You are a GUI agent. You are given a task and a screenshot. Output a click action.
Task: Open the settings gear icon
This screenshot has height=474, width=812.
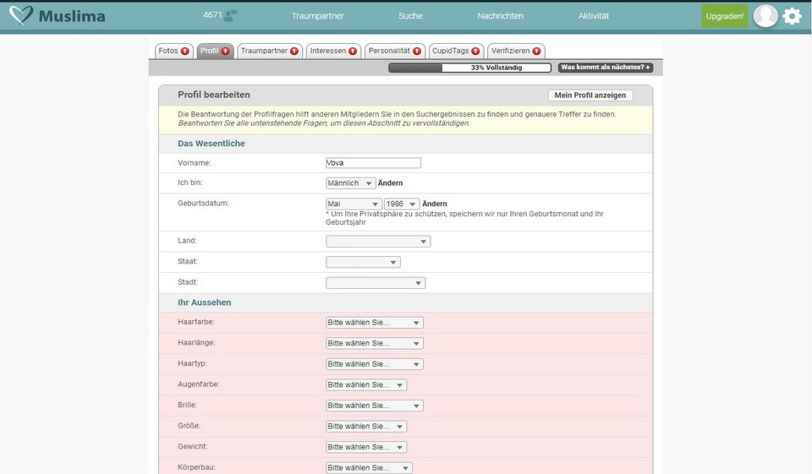pyautogui.click(x=792, y=16)
